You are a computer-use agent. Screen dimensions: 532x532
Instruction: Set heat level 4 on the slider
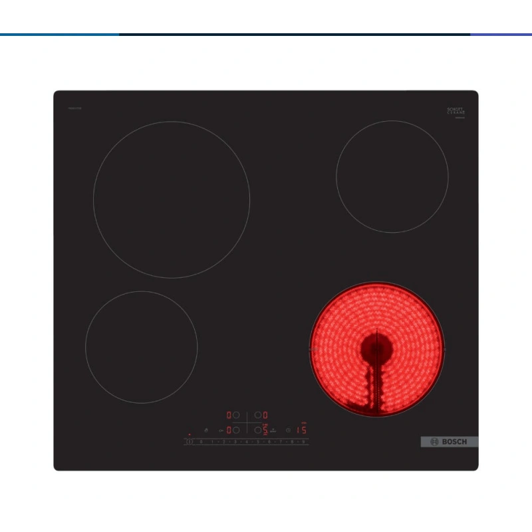pos(247,442)
